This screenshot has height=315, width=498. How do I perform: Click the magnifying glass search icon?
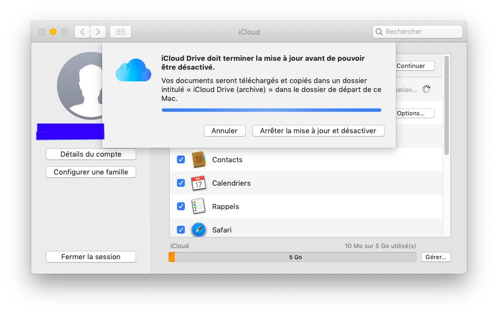(379, 32)
